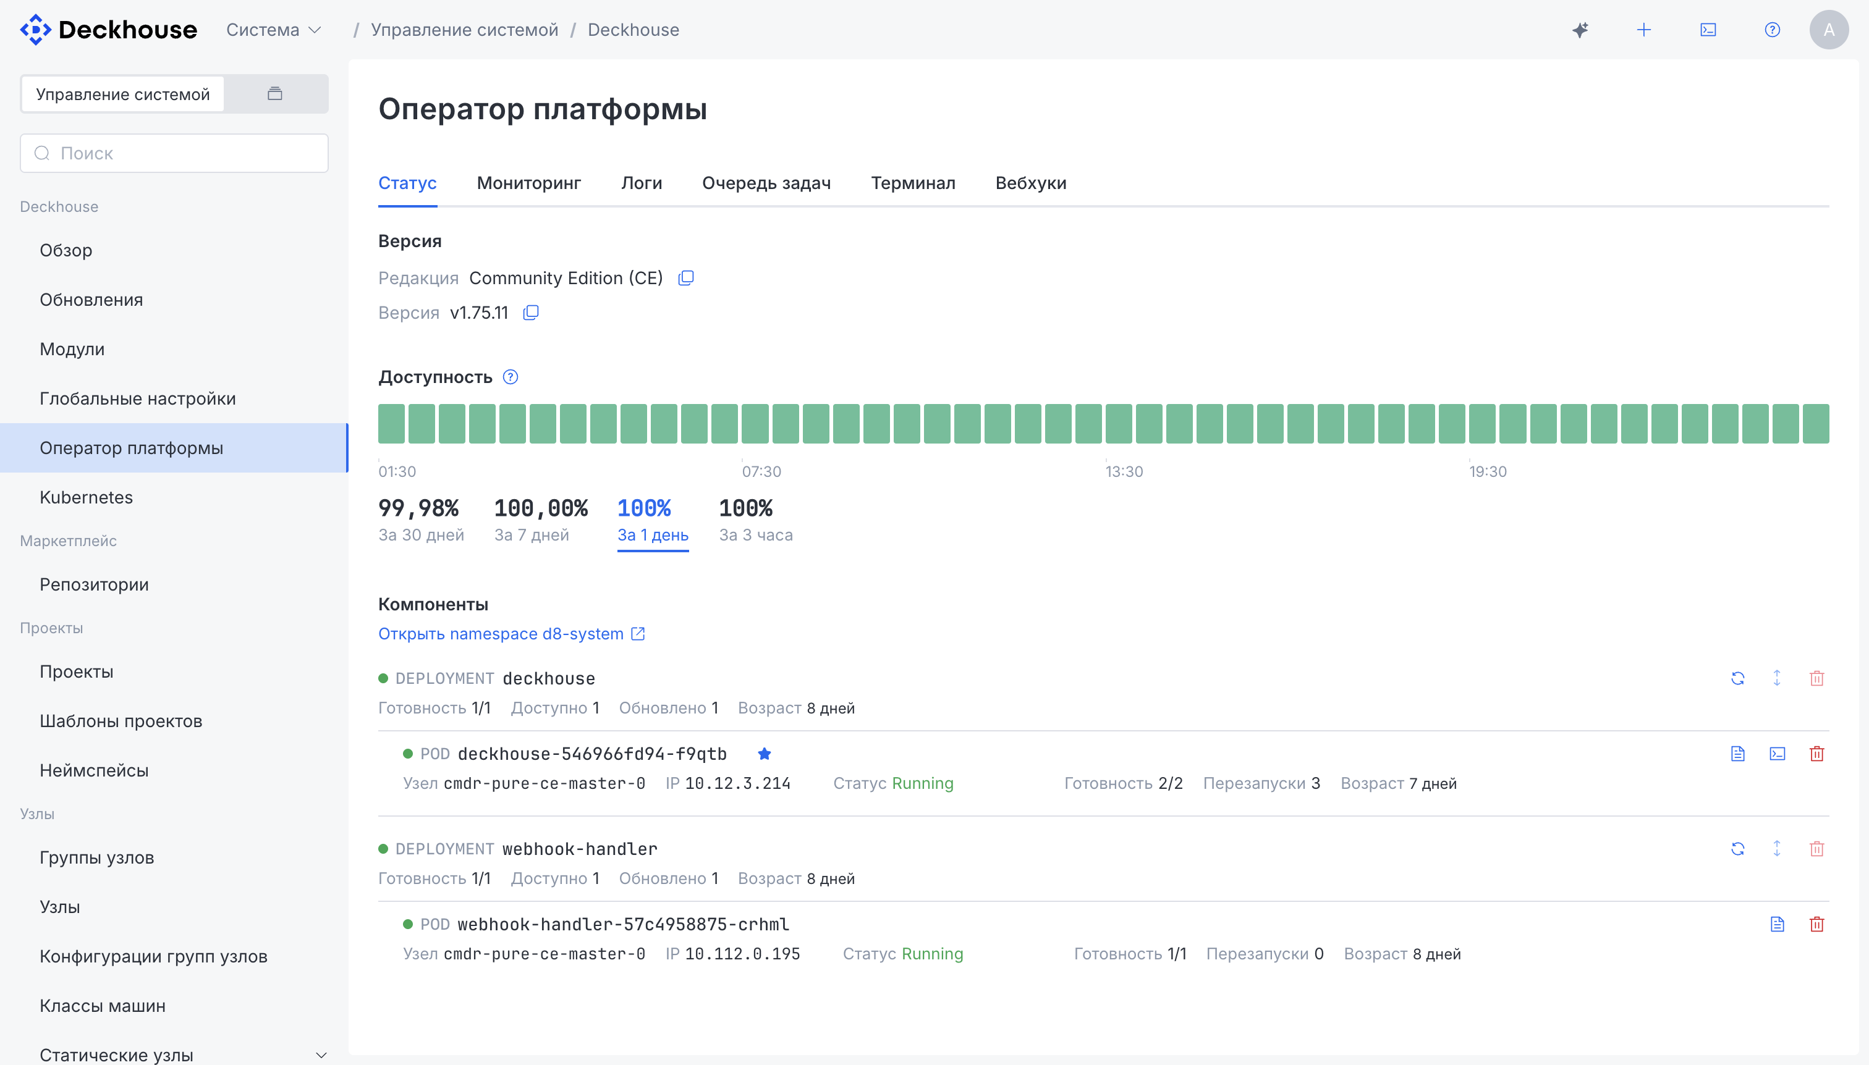Open the console icon in top bar
Image resolution: width=1869 pixels, height=1065 pixels.
click(1708, 30)
